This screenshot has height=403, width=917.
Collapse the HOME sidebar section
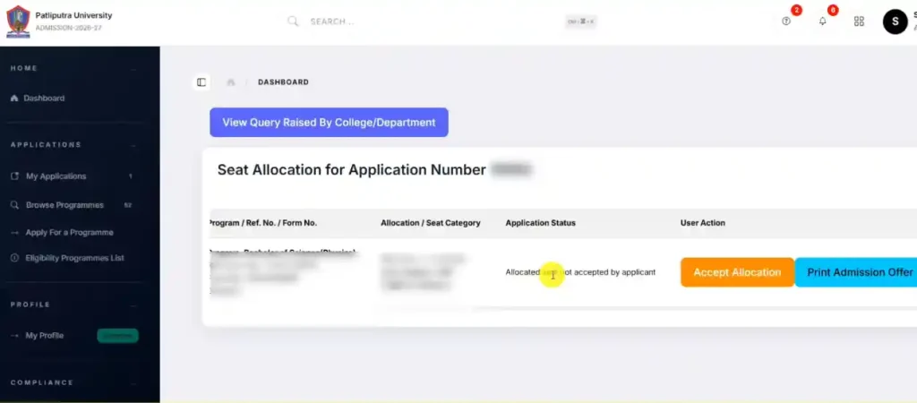click(134, 69)
